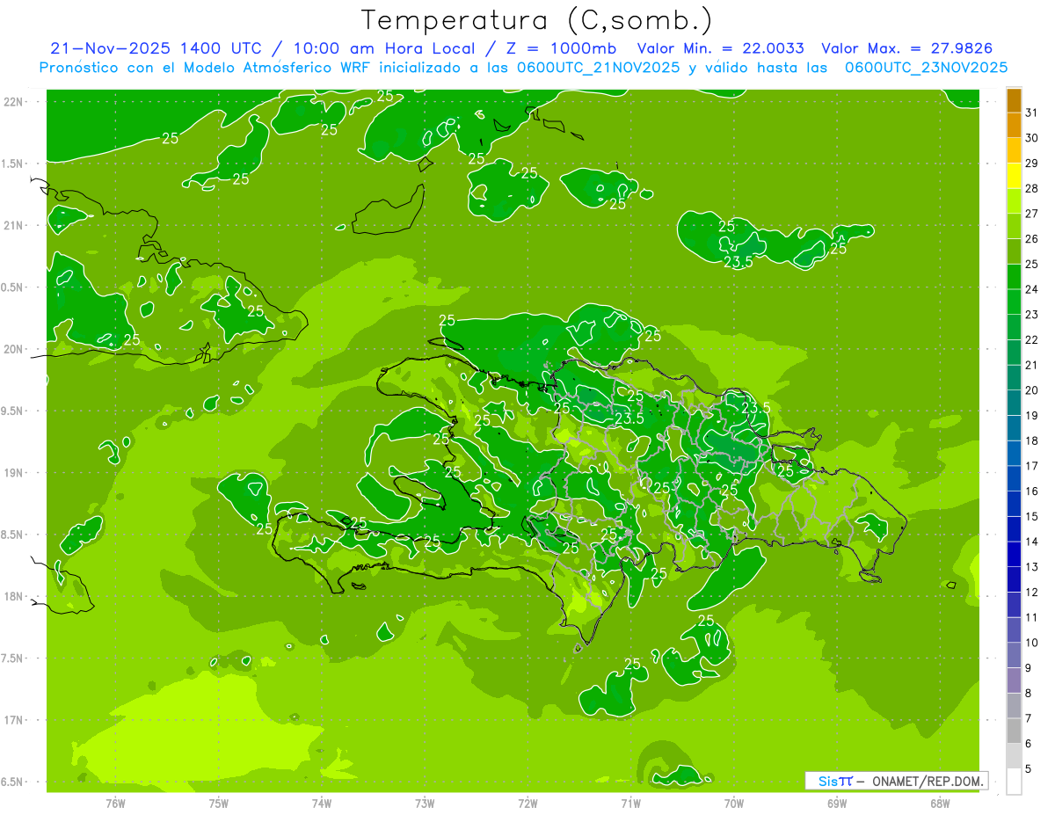The width and height of the screenshot is (1055, 815).
Task: Click the '18N' latitude axis label
Action: 13,596
